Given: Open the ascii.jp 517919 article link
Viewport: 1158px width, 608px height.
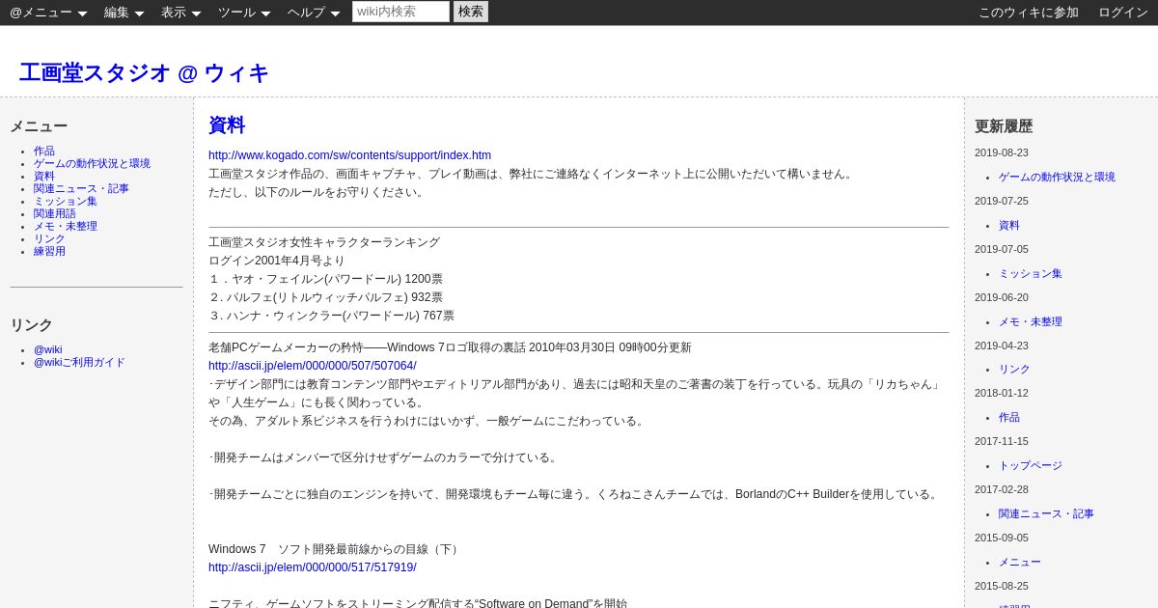Looking at the screenshot, I should 313,567.
